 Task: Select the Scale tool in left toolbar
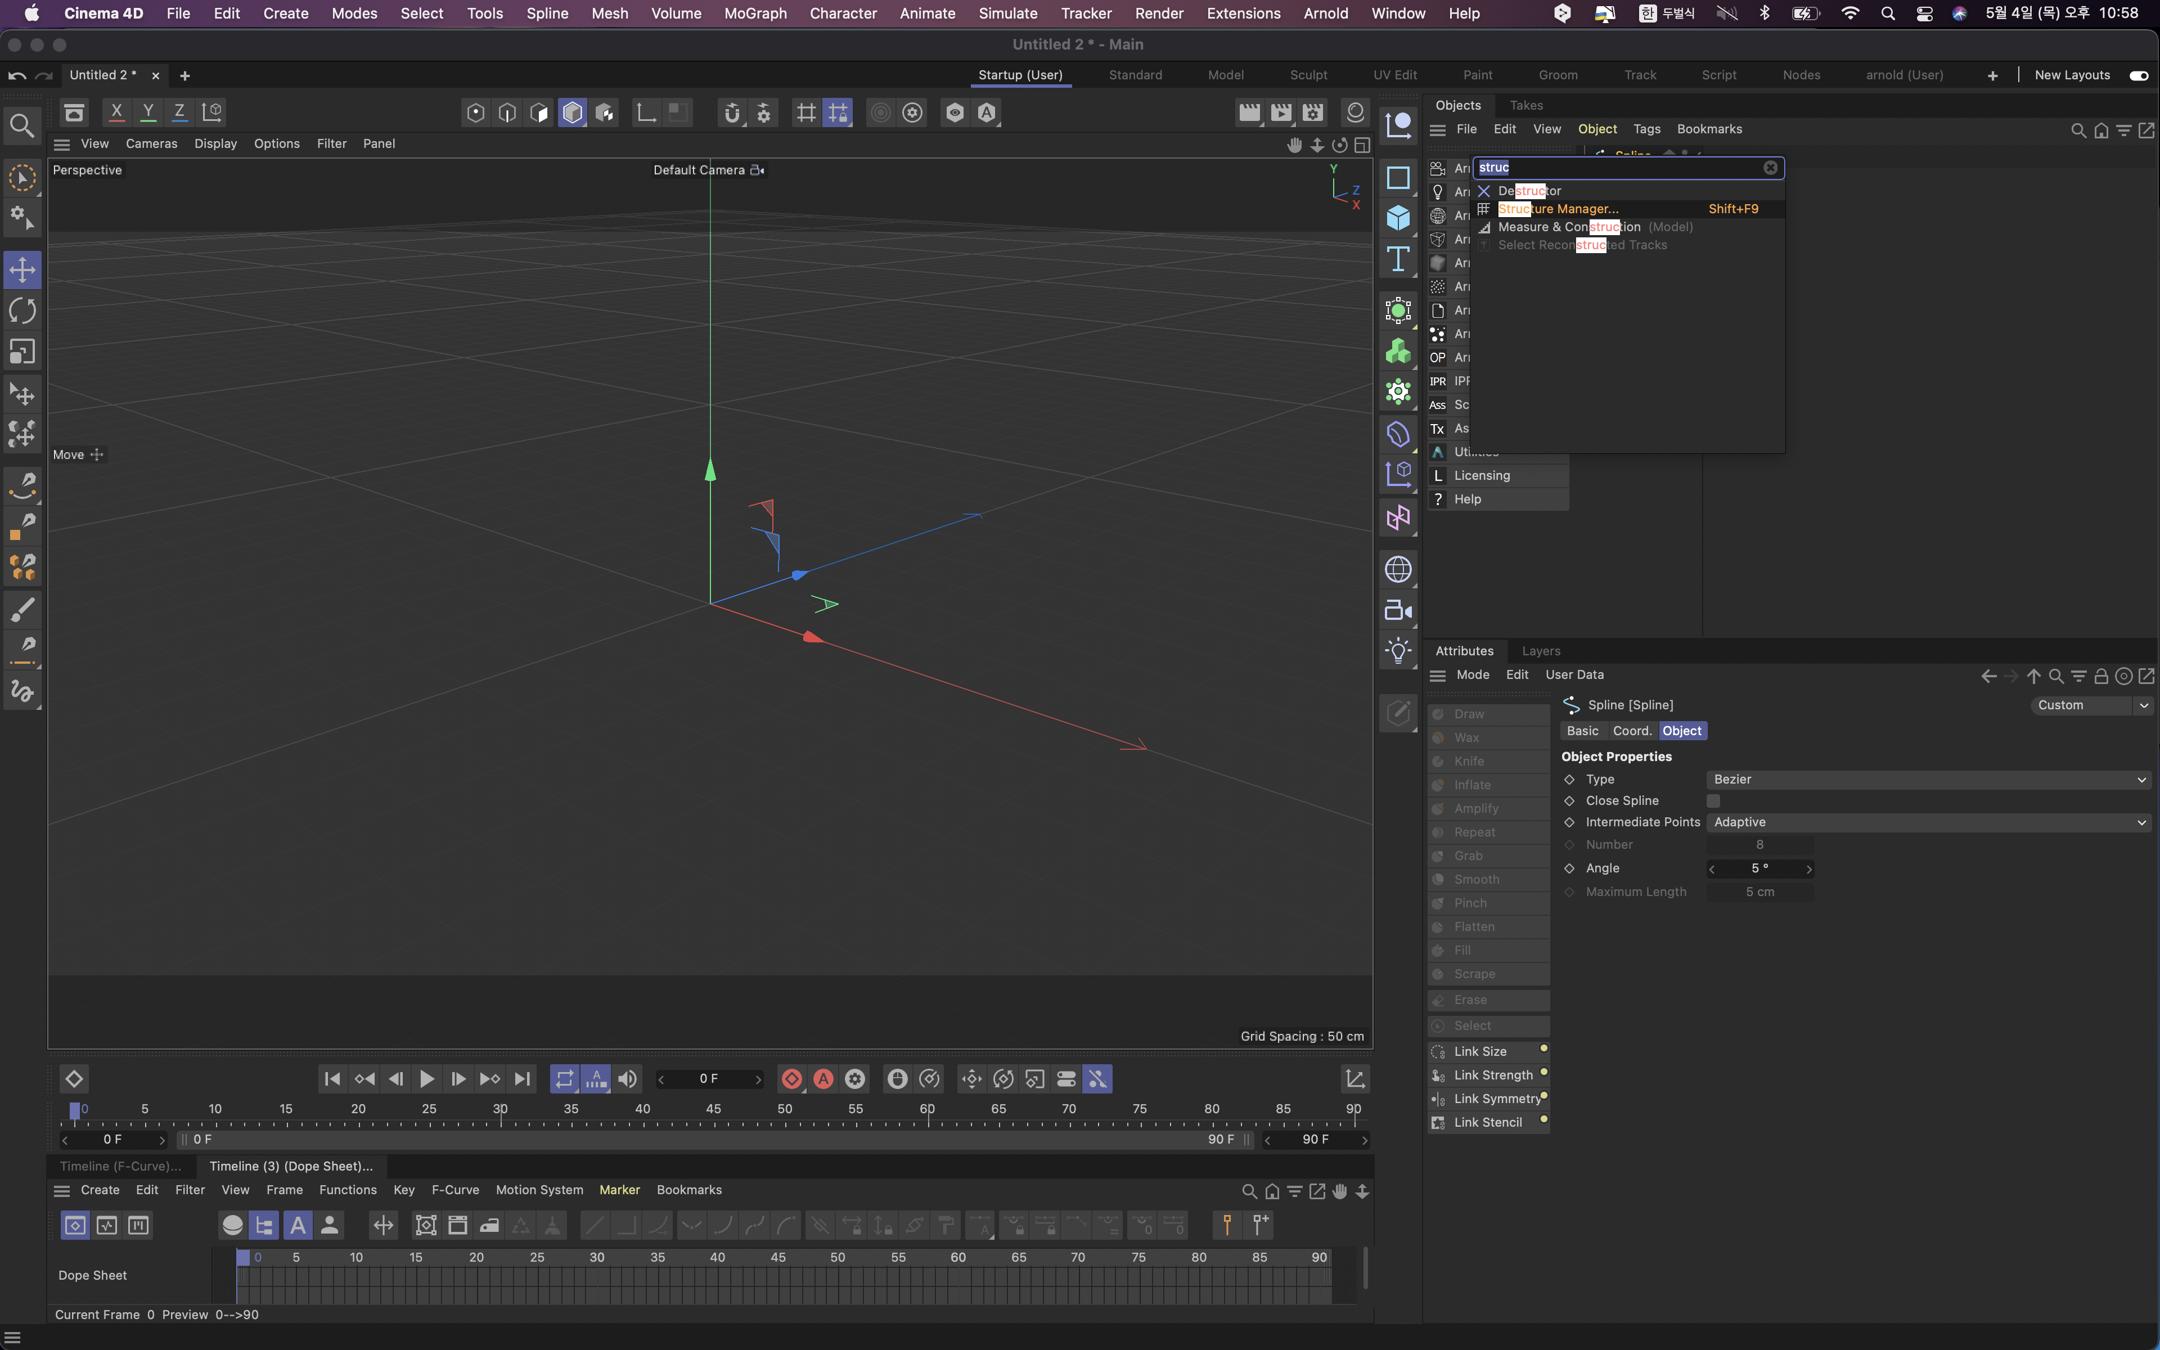[x=22, y=352]
